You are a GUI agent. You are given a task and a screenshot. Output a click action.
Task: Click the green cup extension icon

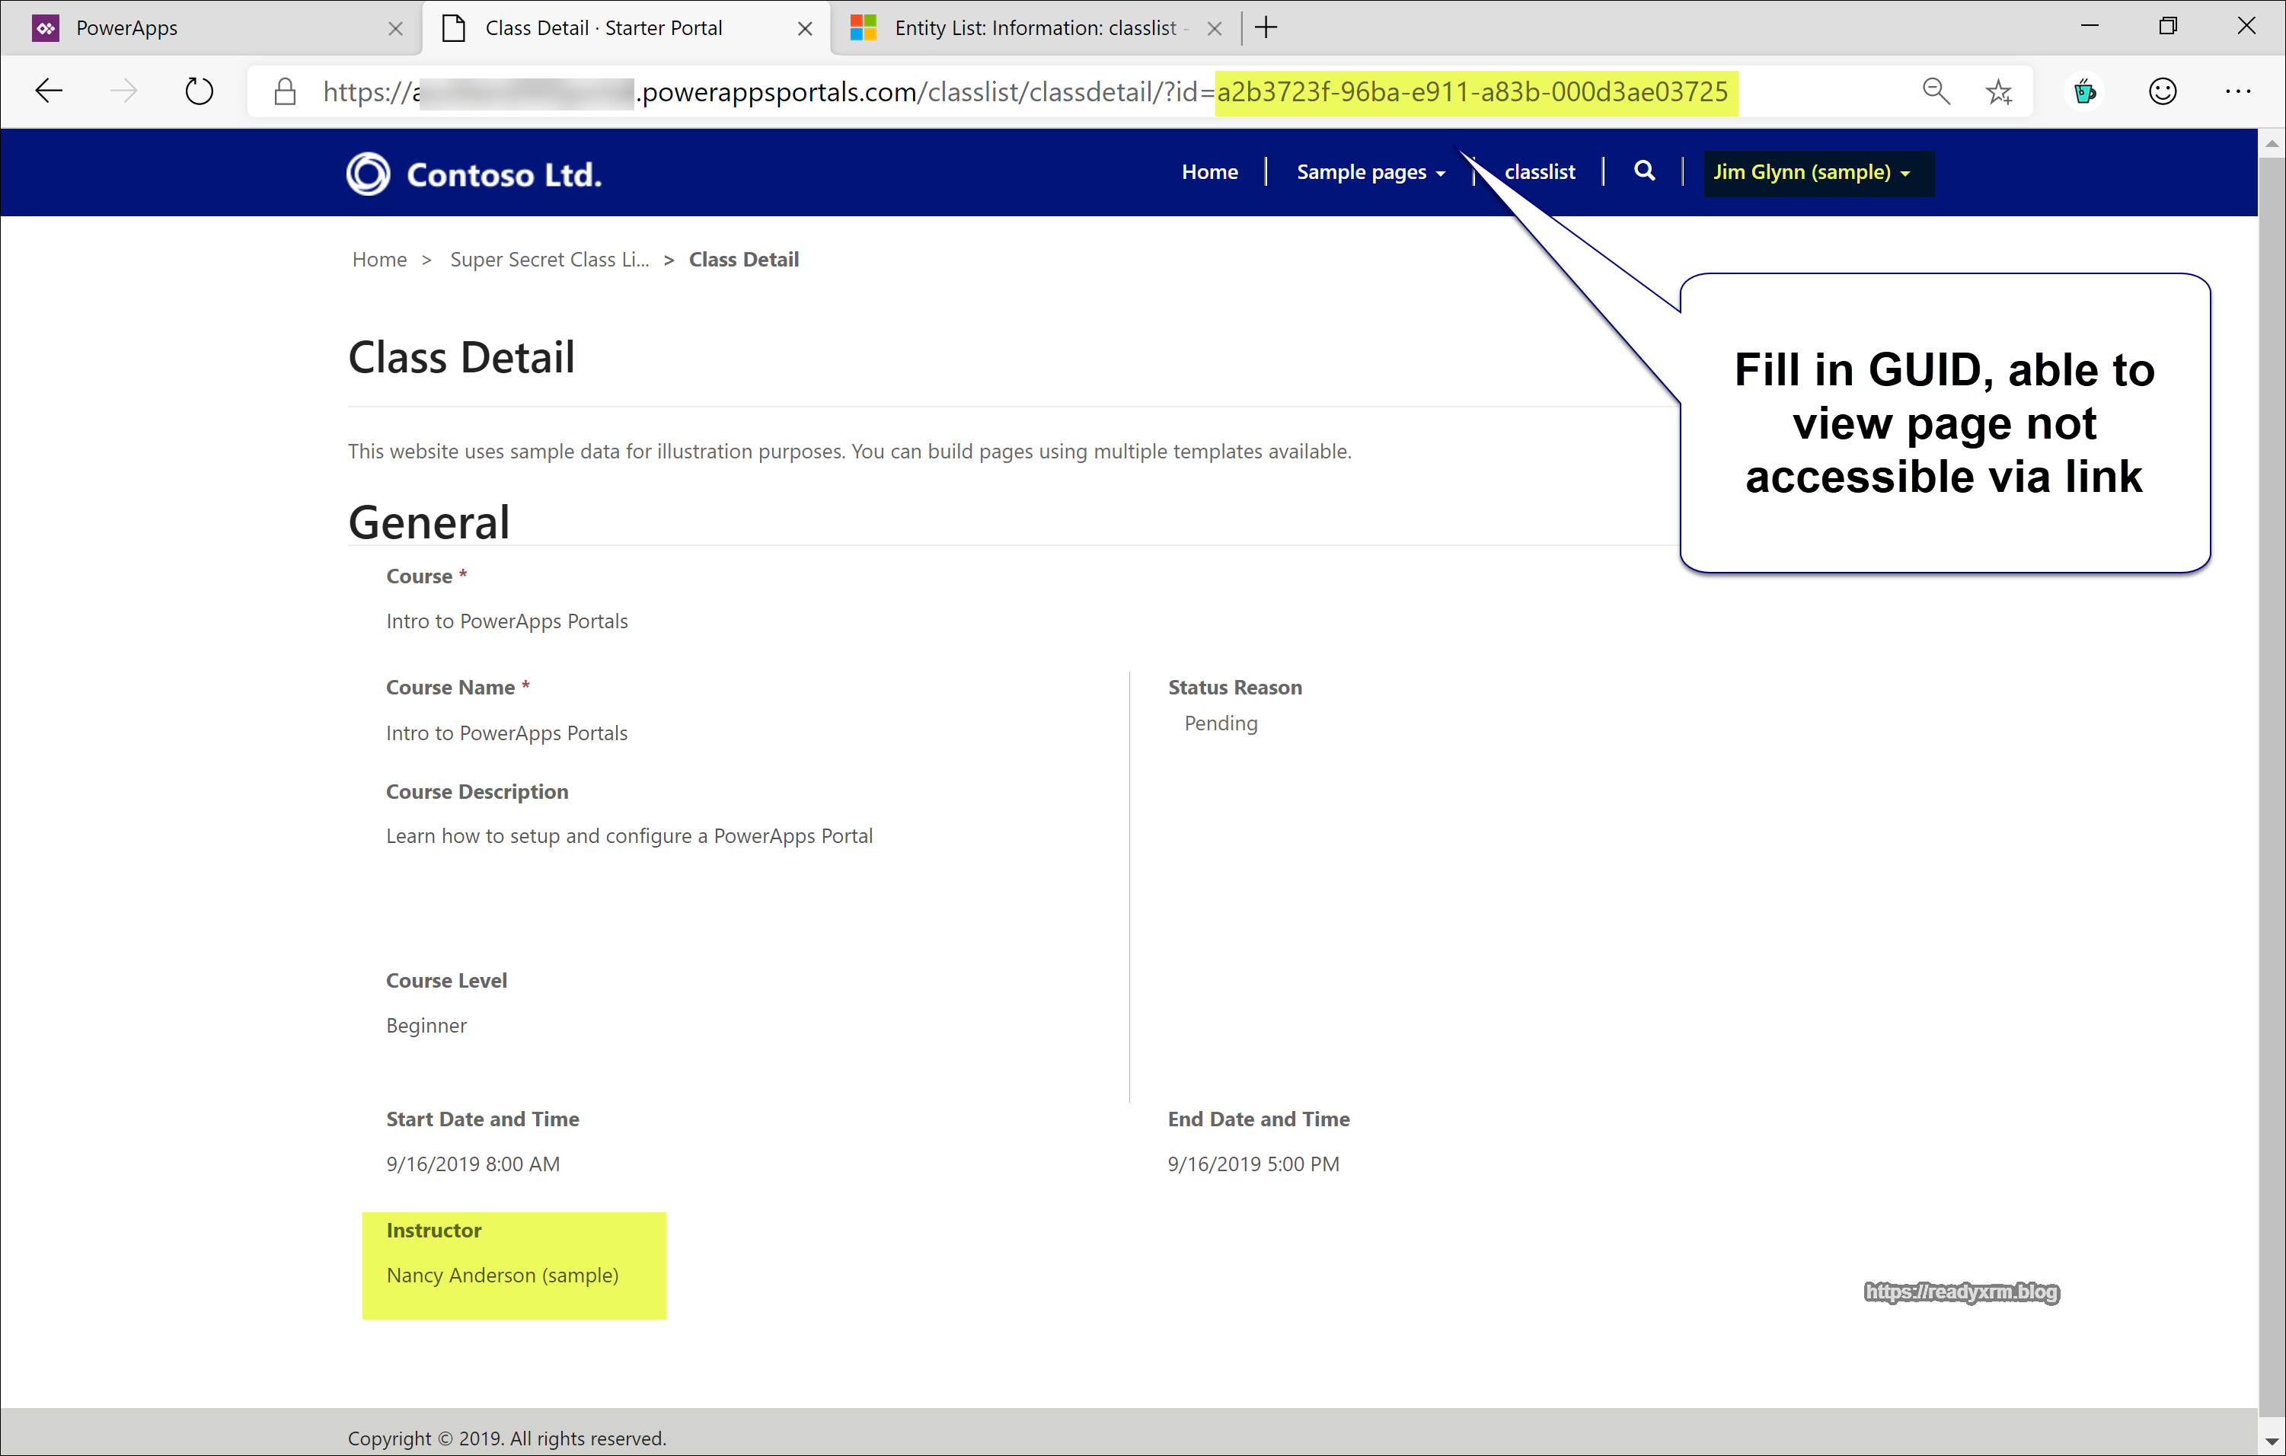pos(2085,91)
